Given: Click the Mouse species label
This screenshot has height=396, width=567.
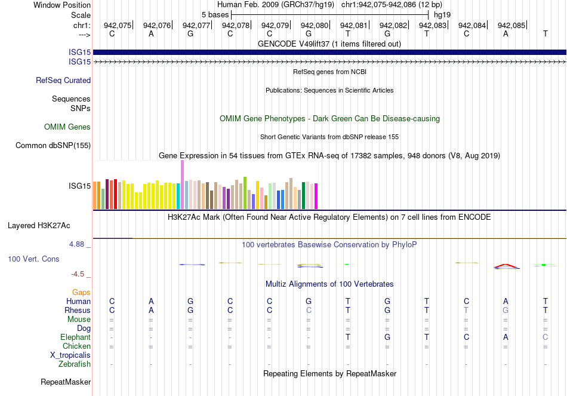Looking at the screenshot, I should pyautogui.click(x=79, y=320).
